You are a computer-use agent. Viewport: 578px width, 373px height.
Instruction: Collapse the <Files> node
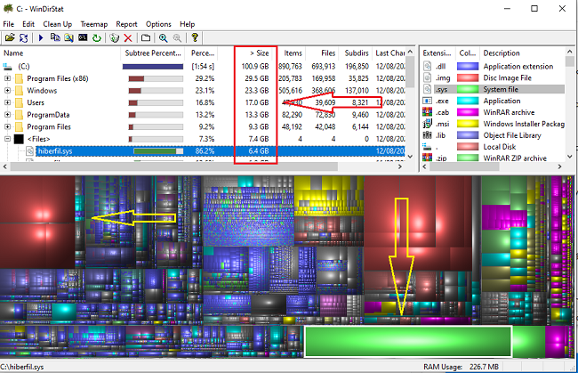pyautogui.click(x=7, y=139)
